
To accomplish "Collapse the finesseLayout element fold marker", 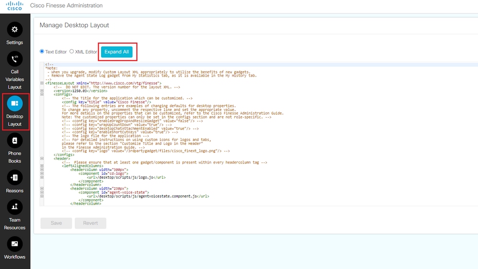I will pyautogui.click(x=42, y=83).
